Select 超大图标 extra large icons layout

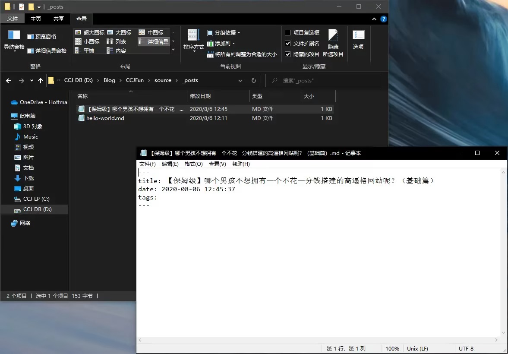click(90, 32)
